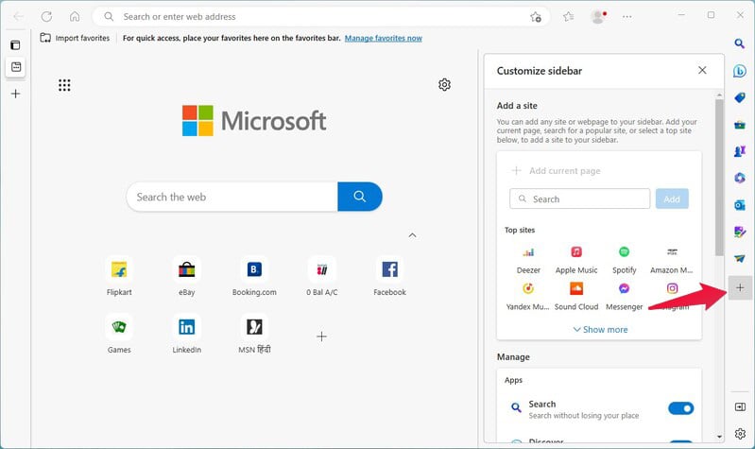Toggle the Search app switch off

click(x=681, y=408)
